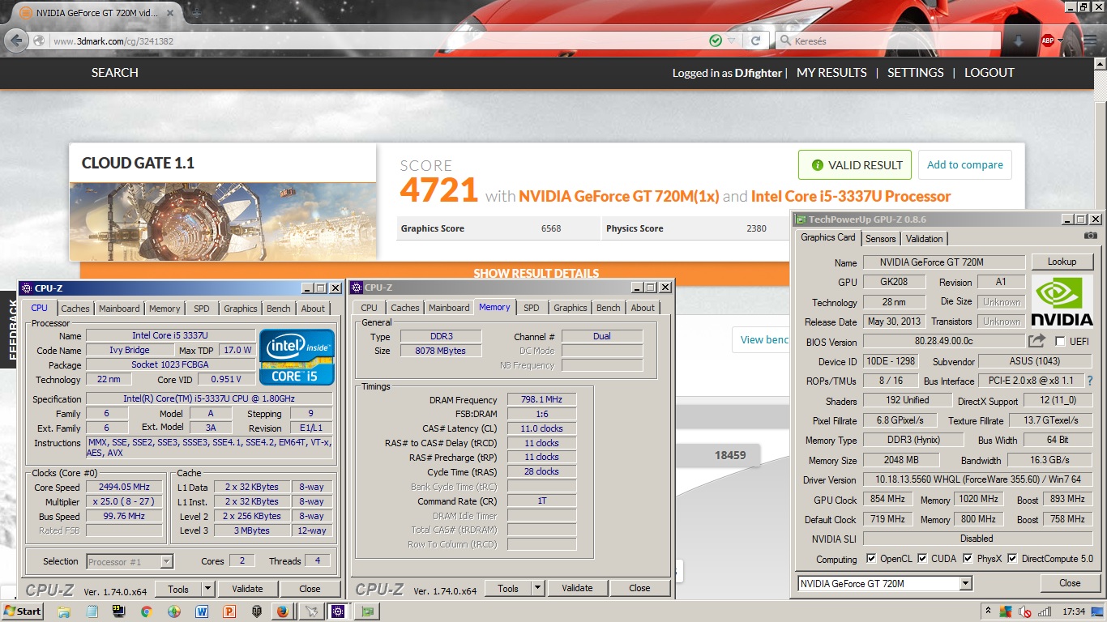Open Processor #1 selection dropdown
The width and height of the screenshot is (1107, 622).
[x=166, y=561]
